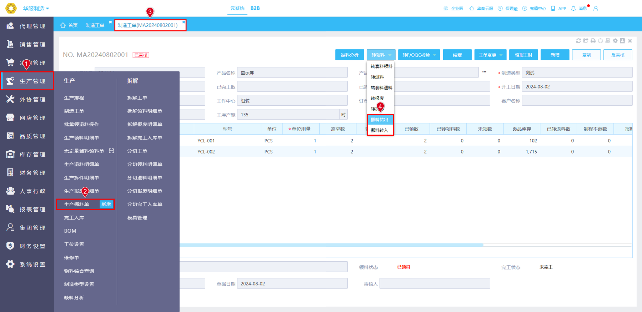The height and width of the screenshot is (312, 642).
Task: Open message notifications bell
Action: (573, 8)
